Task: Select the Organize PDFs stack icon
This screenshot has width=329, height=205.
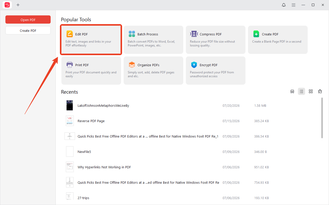Action: click(x=132, y=65)
